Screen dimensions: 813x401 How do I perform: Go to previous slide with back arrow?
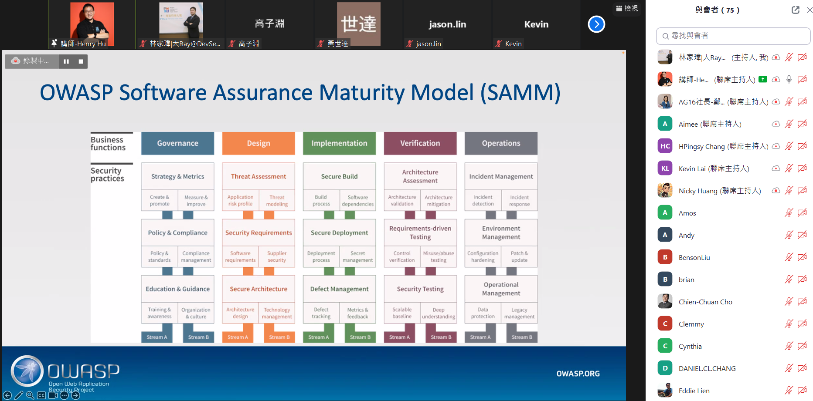tap(7, 395)
